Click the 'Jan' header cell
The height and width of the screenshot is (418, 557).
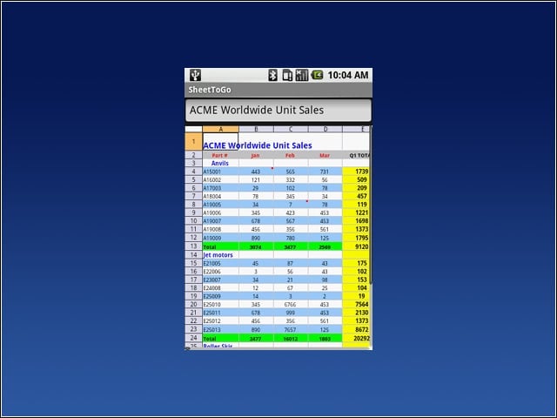click(255, 155)
